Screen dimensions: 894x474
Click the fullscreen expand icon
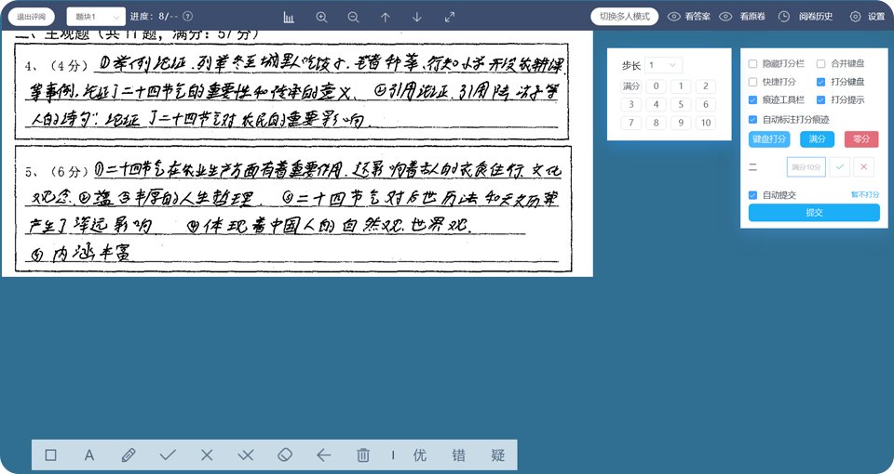[450, 17]
